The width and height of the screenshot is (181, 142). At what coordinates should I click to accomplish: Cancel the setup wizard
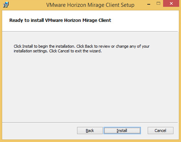[x=161, y=131]
